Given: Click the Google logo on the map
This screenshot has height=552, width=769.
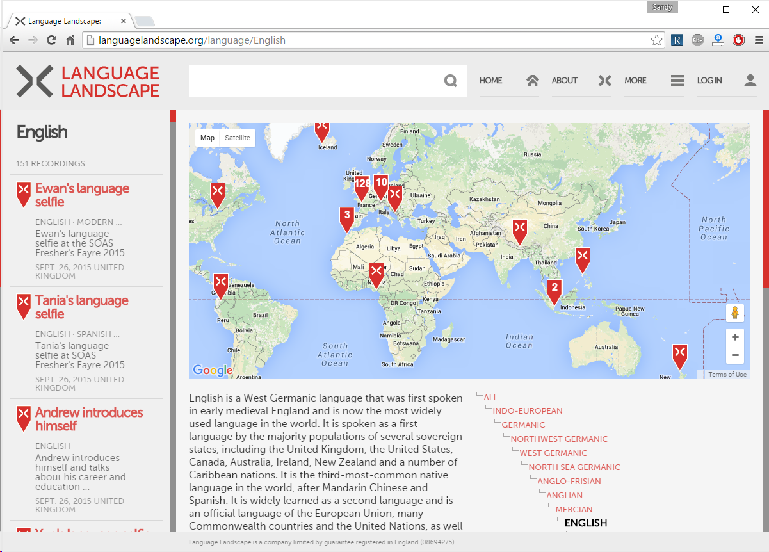Looking at the screenshot, I should click(x=213, y=370).
